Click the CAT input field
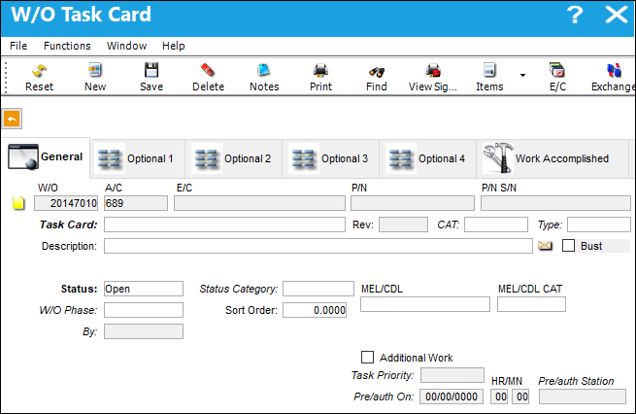This screenshot has width=636, height=414. click(x=496, y=224)
